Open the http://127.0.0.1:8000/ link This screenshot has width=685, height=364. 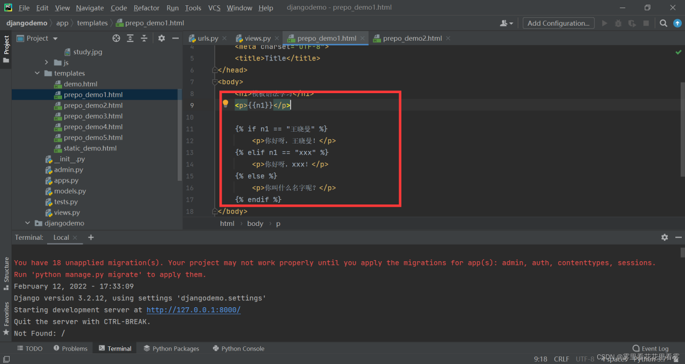coord(193,310)
